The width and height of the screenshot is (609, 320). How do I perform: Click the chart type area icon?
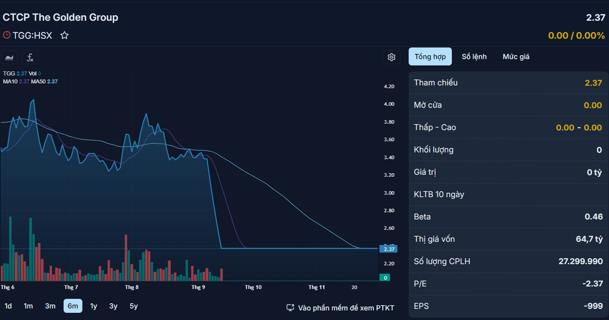9,57
